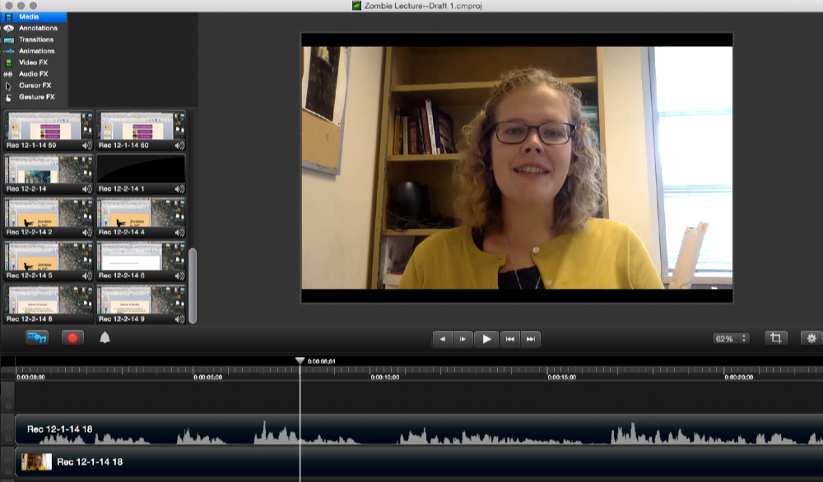Click timeline ruler at 0:00:15;00
The height and width of the screenshot is (482, 823).
(561, 377)
